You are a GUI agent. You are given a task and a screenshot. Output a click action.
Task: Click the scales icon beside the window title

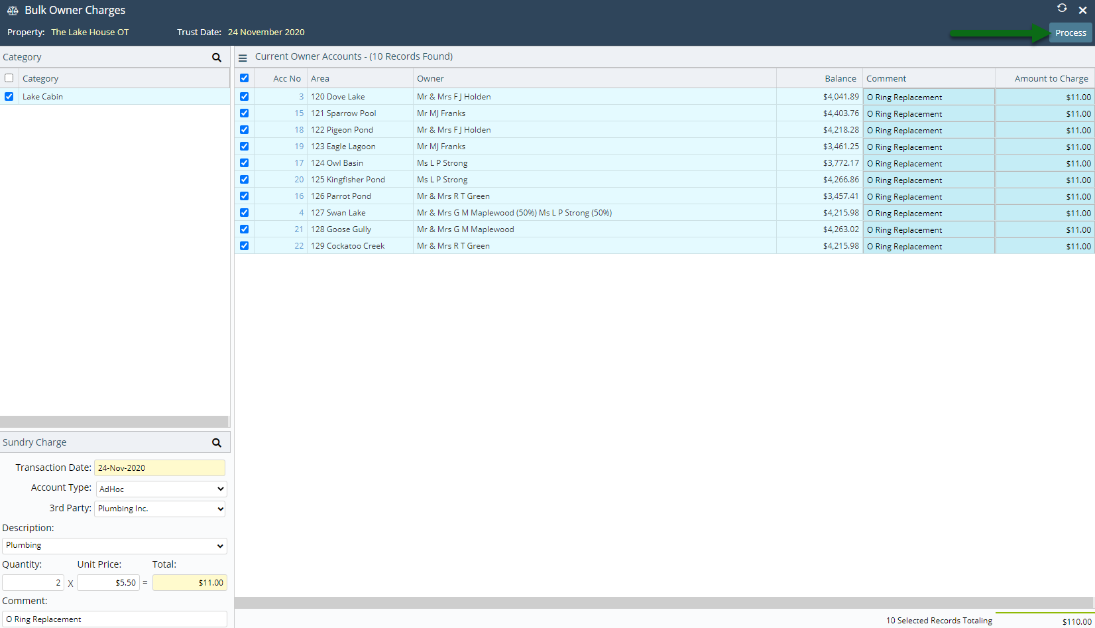click(13, 11)
